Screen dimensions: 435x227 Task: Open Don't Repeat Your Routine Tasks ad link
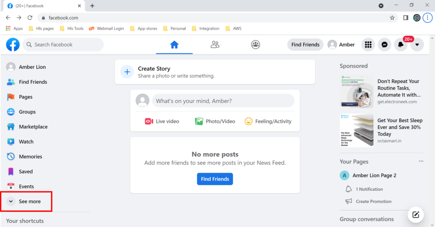point(399,88)
